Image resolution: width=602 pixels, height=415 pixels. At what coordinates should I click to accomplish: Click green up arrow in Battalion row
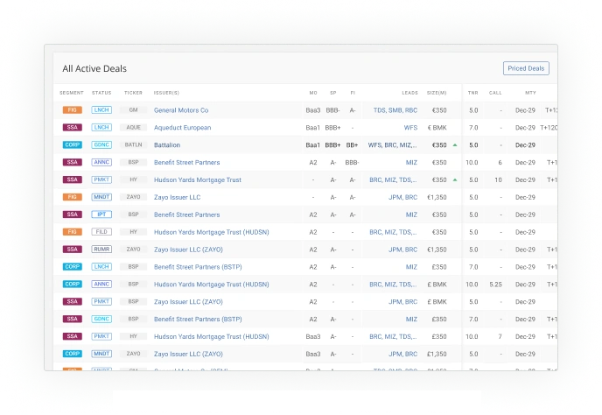pos(455,145)
